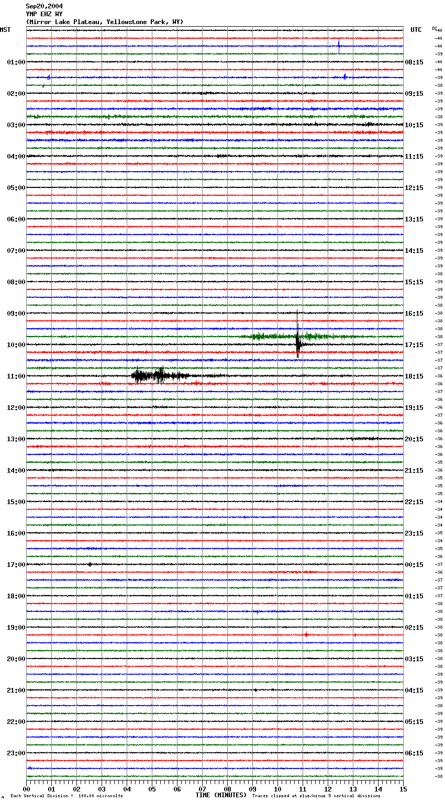Image resolution: width=445 pixels, height=803 pixels.
Task: Click the station code 'YMP EHZ WY'
Action: [x=44, y=14]
